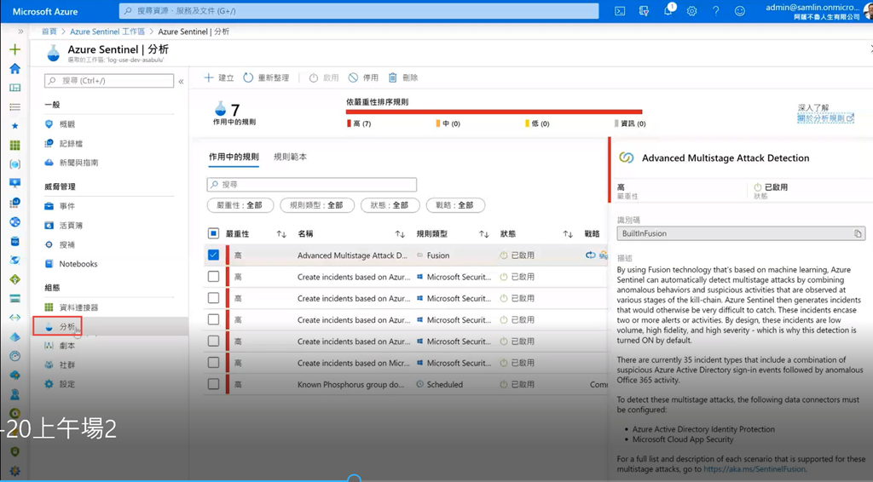
Task: Toggle the select-all rules checkbox
Action: (x=213, y=233)
